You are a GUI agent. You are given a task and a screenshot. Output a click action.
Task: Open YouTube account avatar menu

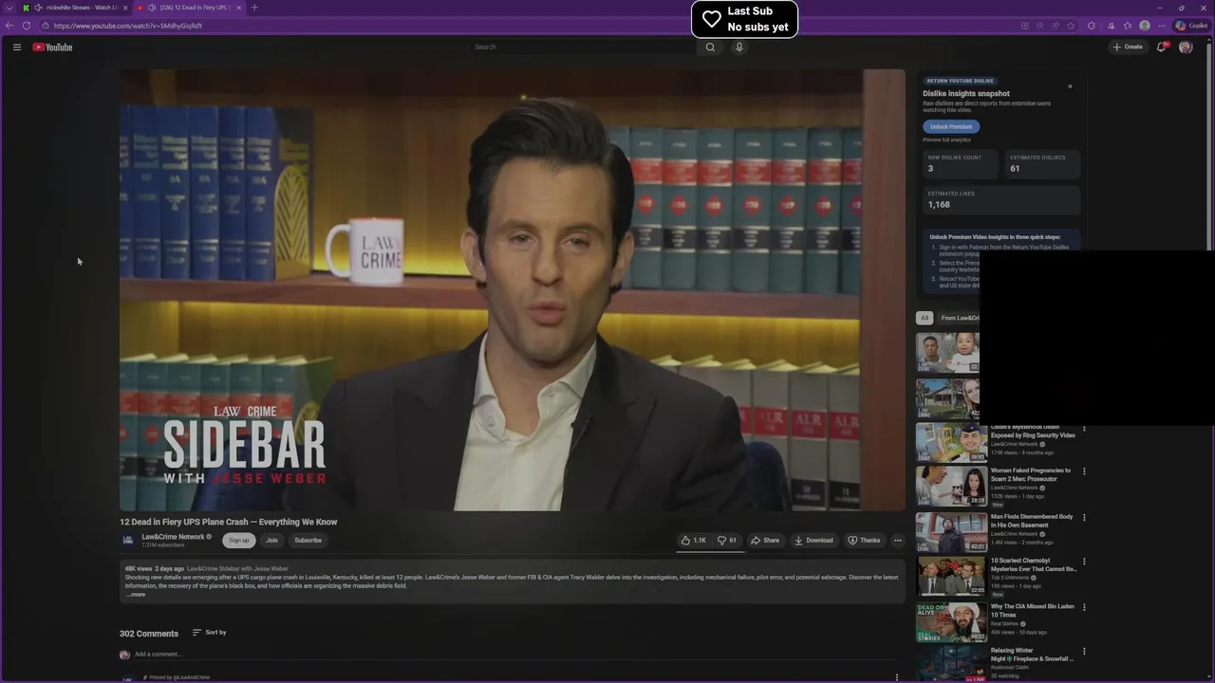click(x=1186, y=46)
